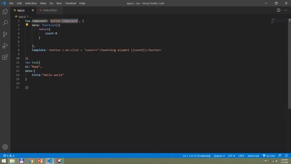Click 'count:0' on line 4

click(x=51, y=33)
